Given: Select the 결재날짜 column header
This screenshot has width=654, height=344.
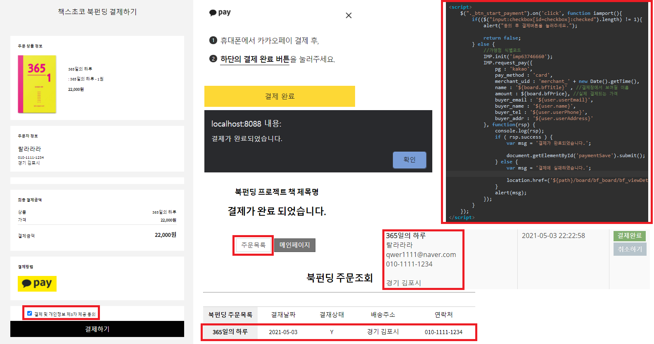Looking at the screenshot, I should (283, 315).
